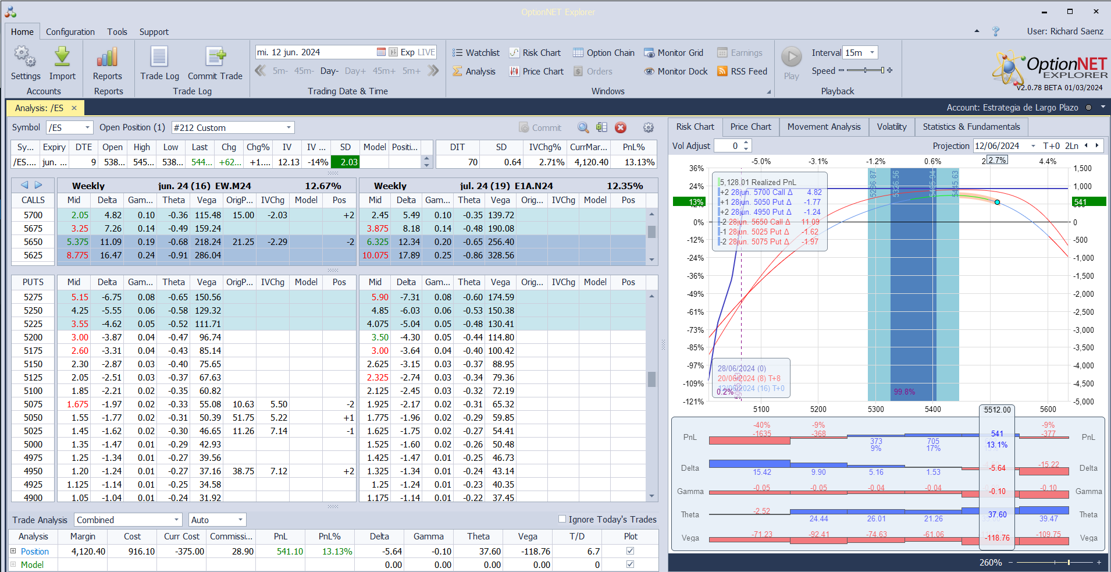Image resolution: width=1111 pixels, height=572 pixels.
Task: Expand the Model row in Trade Analysis
Action: pyautogui.click(x=13, y=564)
